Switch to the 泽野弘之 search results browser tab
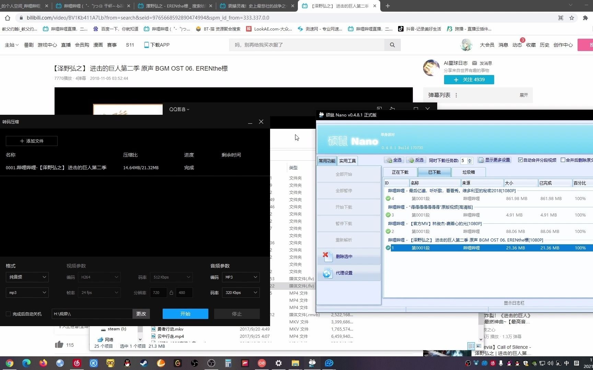This screenshot has height=370, width=593. pos(175,6)
